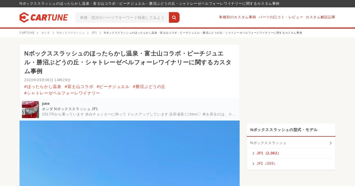Click june's profile description text
355x186 pixels.
pos(139,114)
